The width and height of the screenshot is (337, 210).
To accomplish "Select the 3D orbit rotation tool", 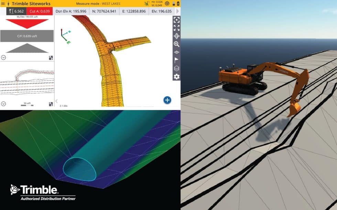I will [x=176, y=36].
